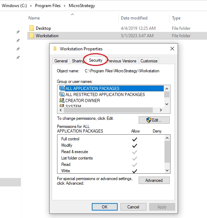207x218 pixels.
Task: Select the Desktop folder icon
Action: tap(32, 28)
